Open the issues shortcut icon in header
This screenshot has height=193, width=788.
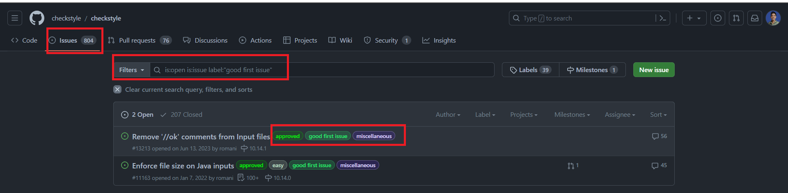[x=717, y=18]
